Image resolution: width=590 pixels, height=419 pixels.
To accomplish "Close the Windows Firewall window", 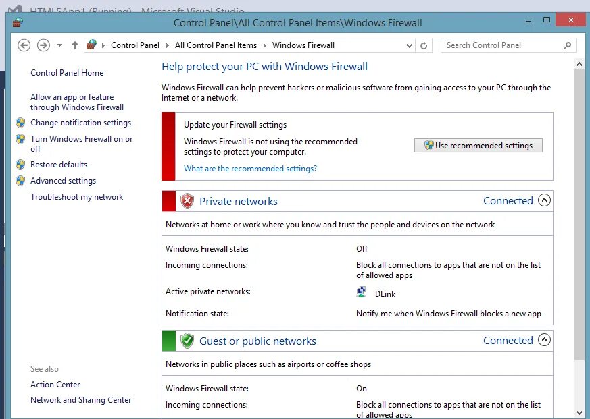I will pos(571,20).
